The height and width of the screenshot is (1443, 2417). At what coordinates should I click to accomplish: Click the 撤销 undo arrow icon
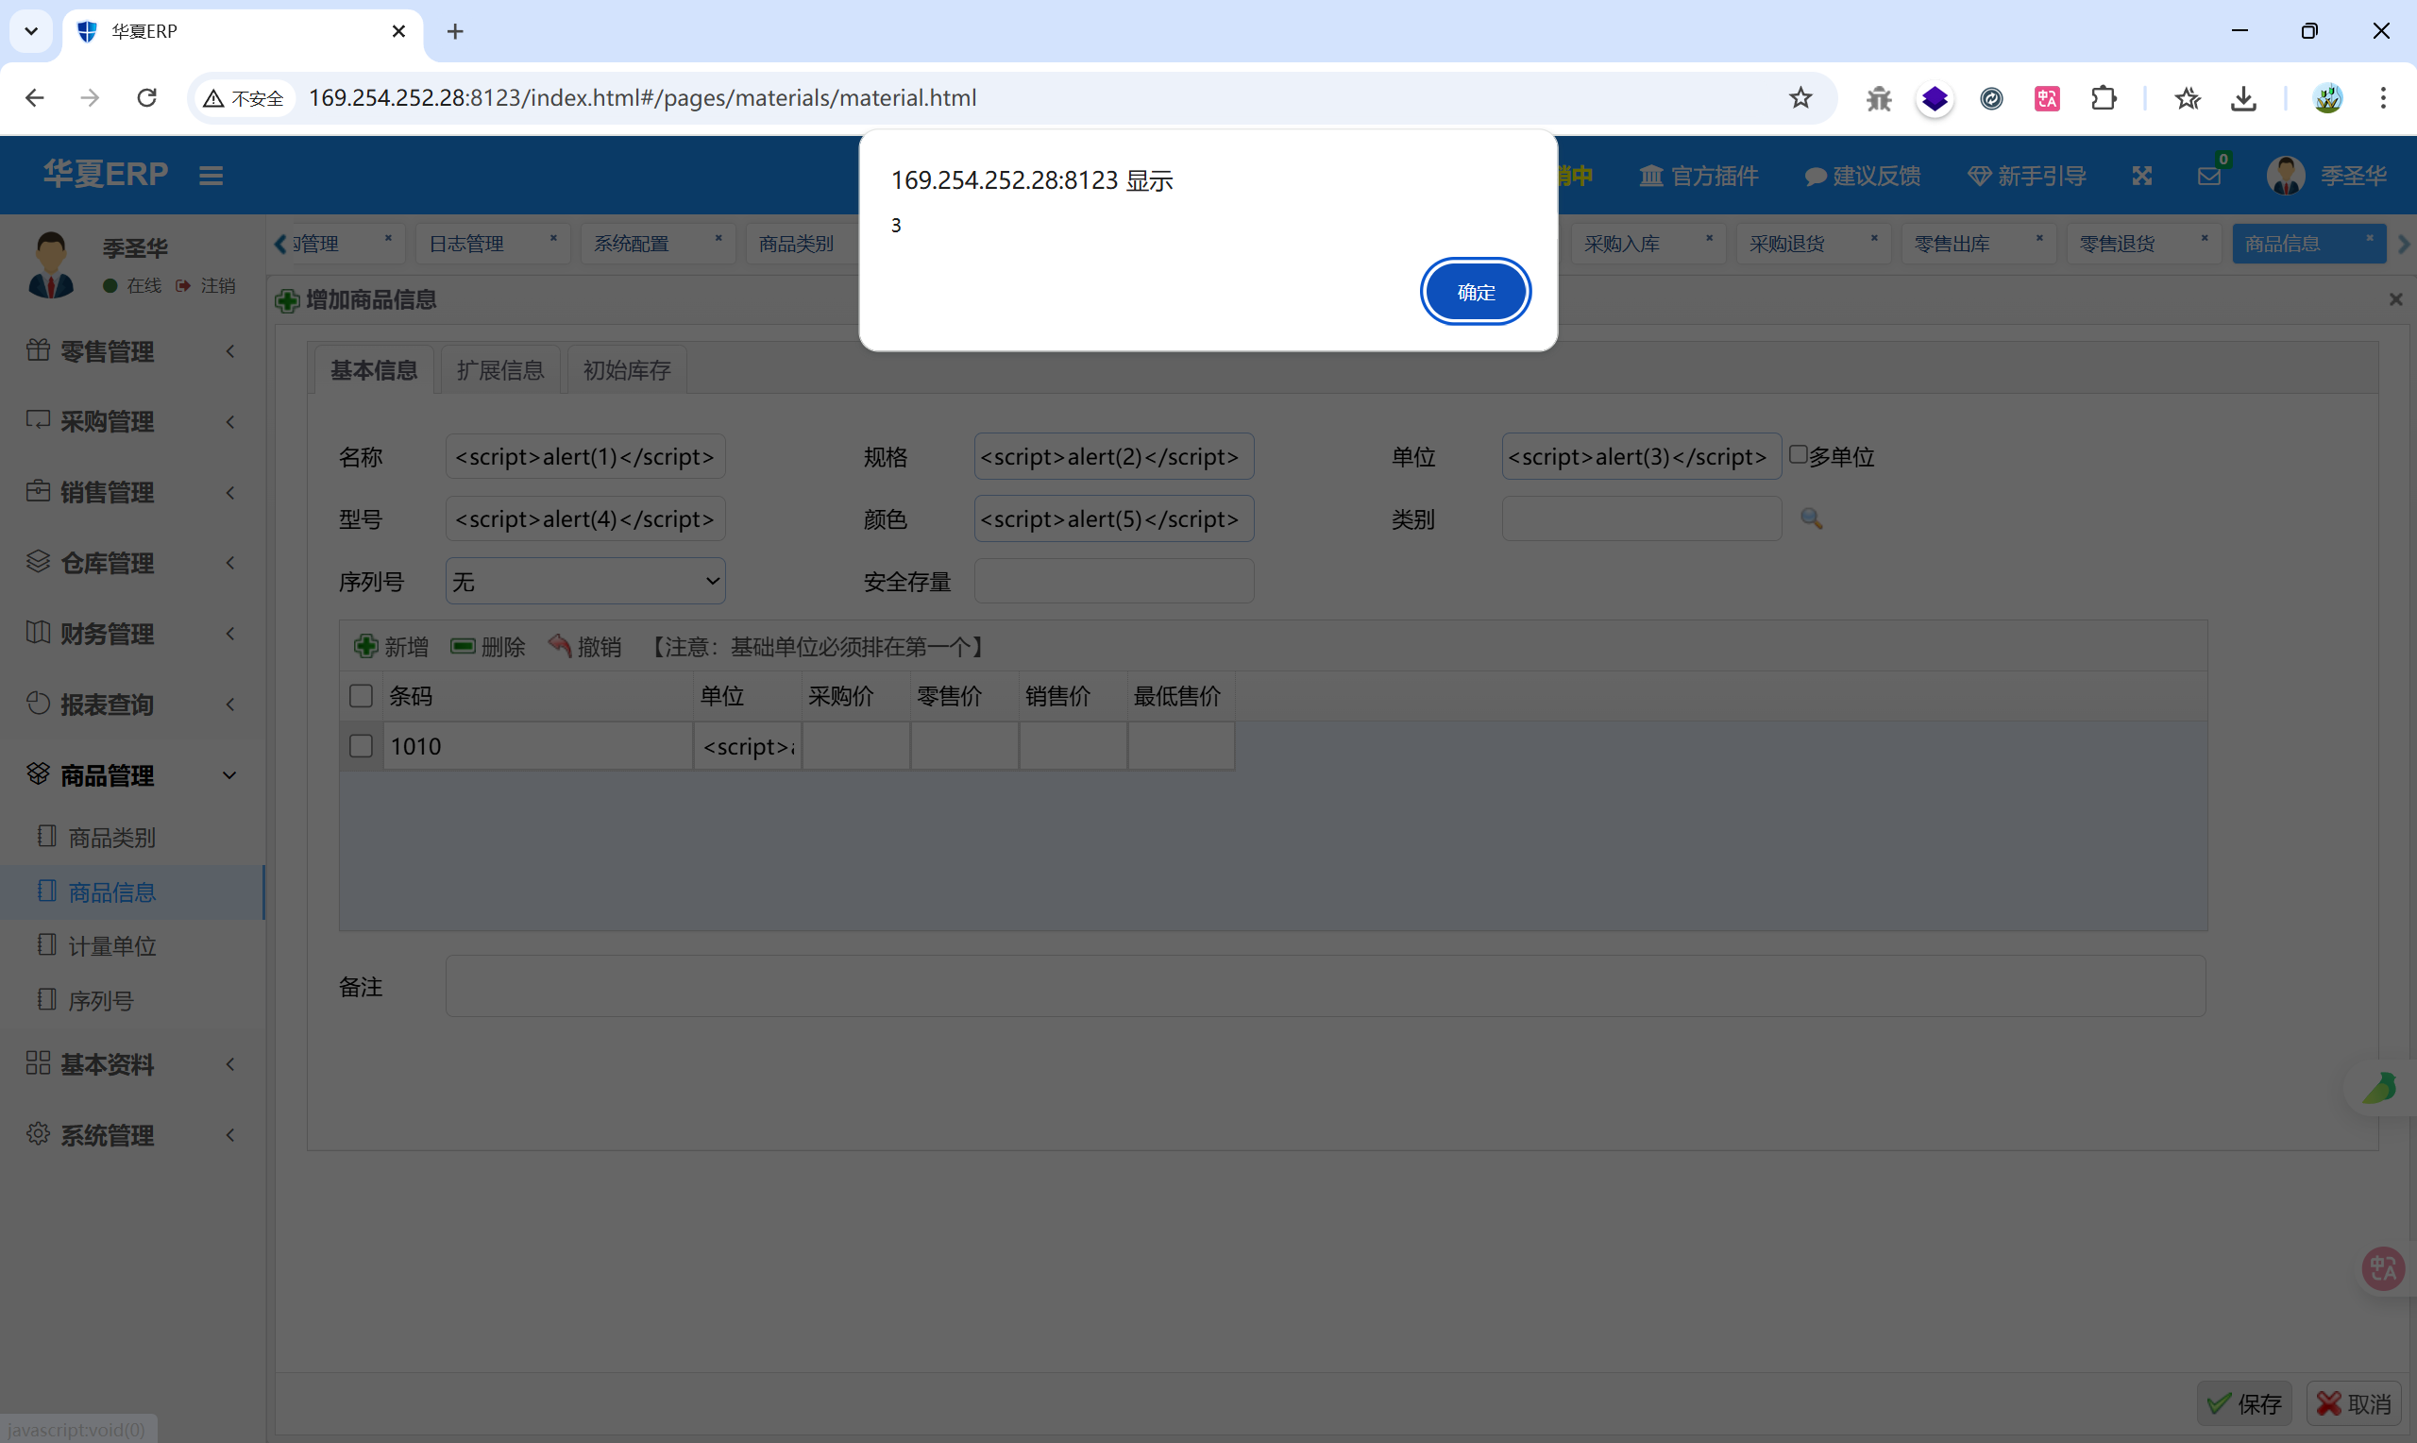[x=560, y=646]
